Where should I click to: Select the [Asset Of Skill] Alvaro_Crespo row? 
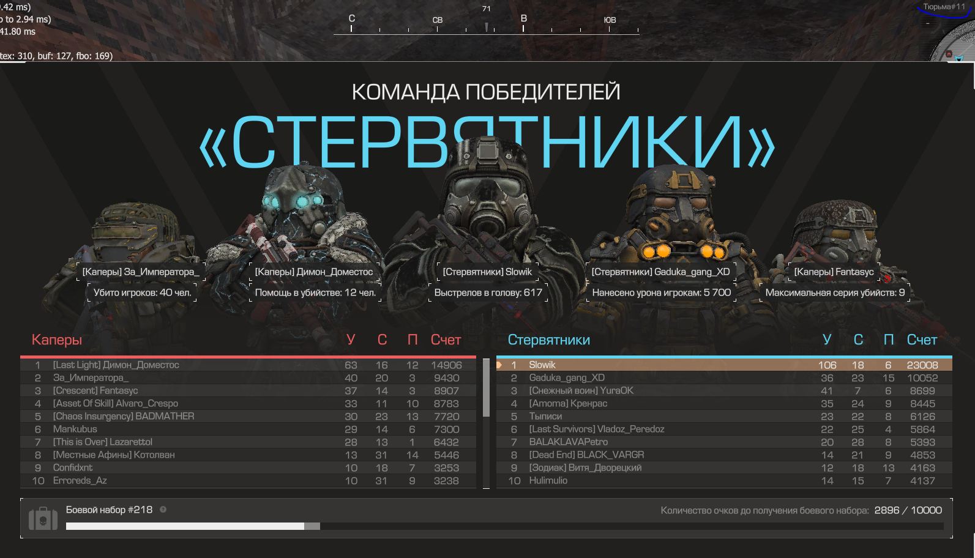(x=248, y=404)
